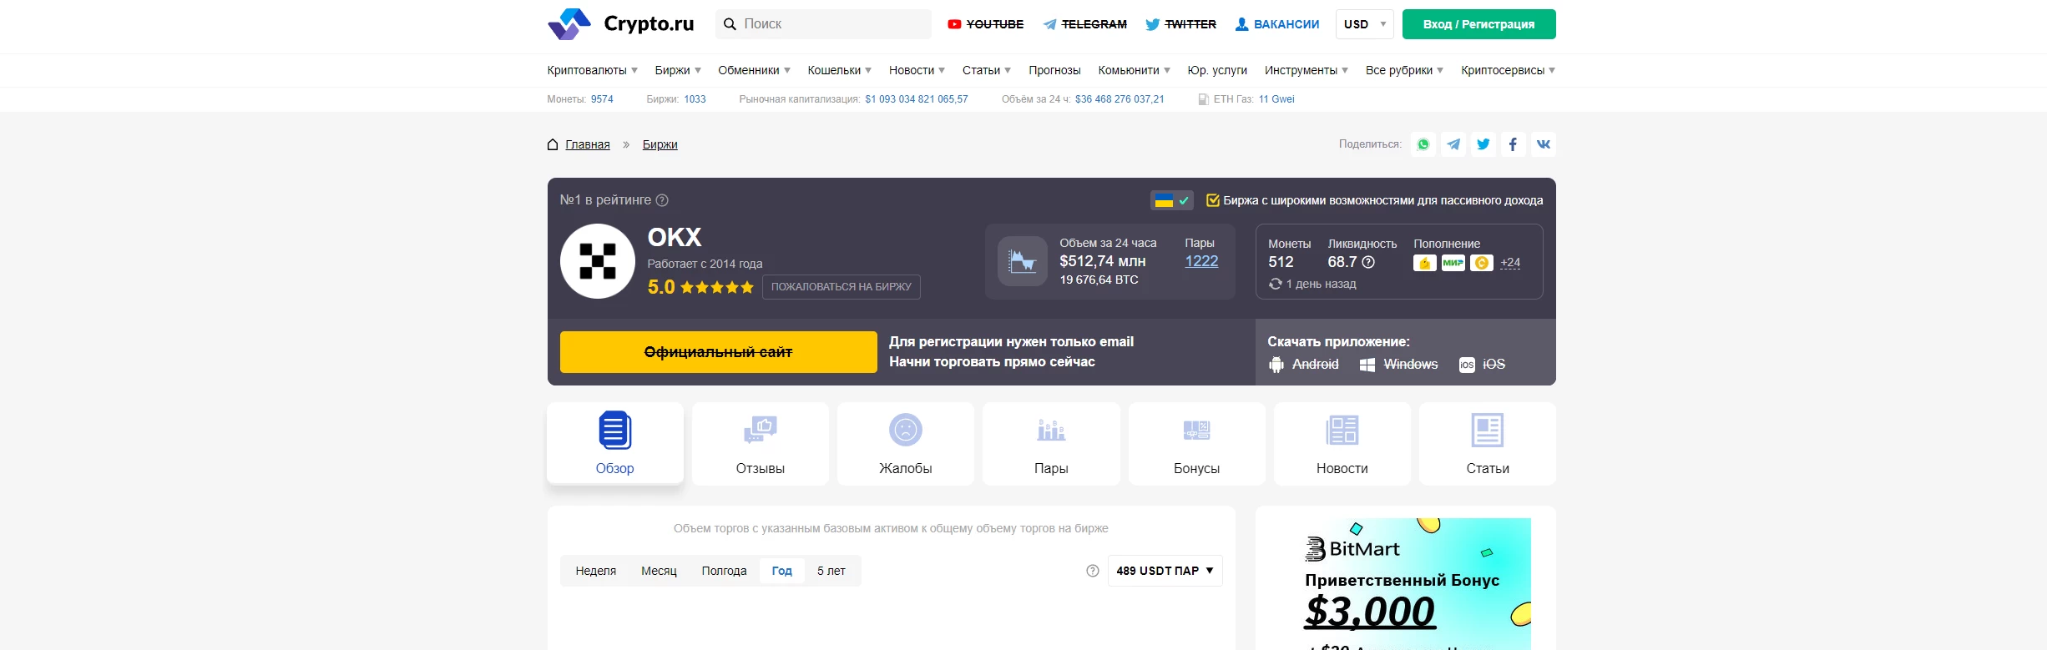Click the 5.0 star rating

pos(700,287)
